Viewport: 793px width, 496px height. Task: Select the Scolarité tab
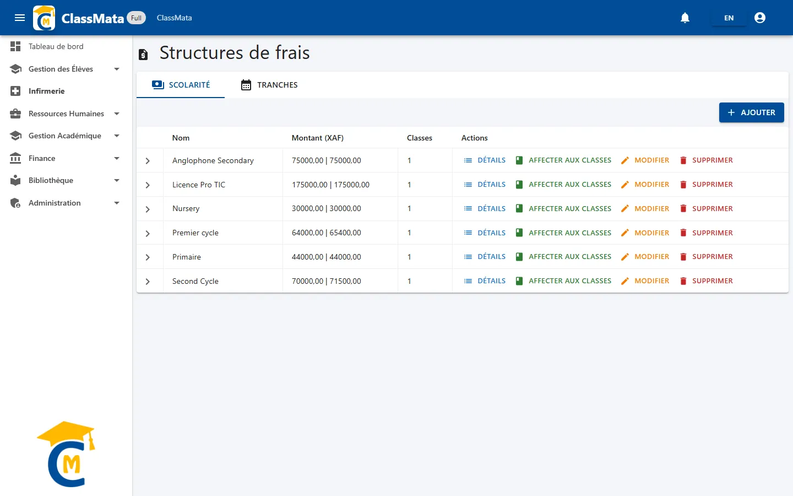[181, 85]
